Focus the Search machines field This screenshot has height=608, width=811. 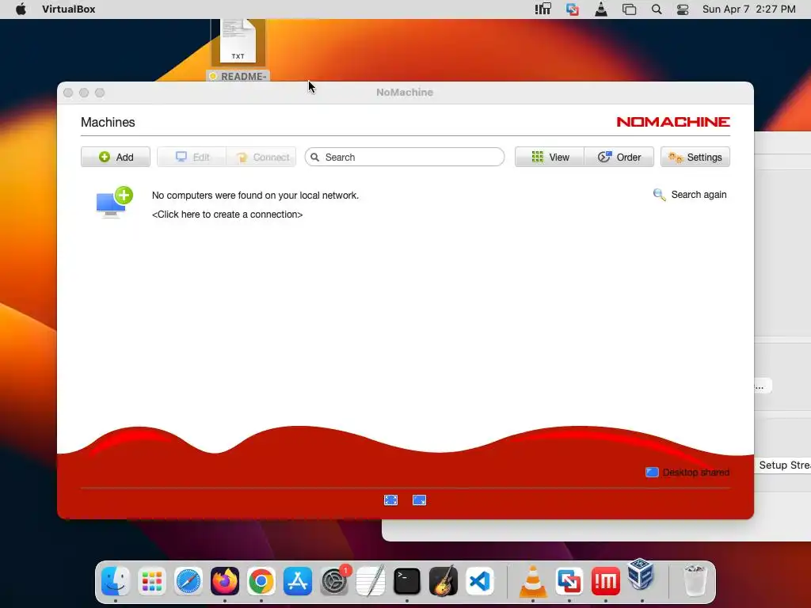click(x=405, y=158)
